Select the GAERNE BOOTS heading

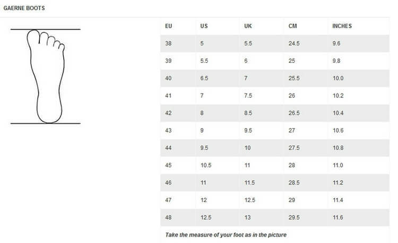tap(24, 8)
